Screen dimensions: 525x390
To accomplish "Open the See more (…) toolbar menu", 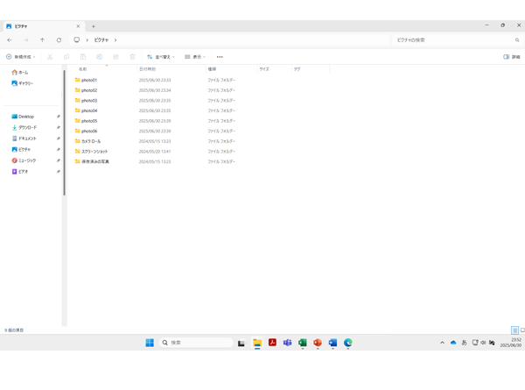I will [220, 57].
